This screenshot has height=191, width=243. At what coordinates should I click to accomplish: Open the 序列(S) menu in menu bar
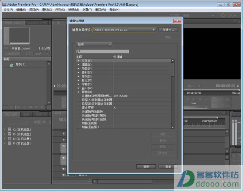point(60,10)
